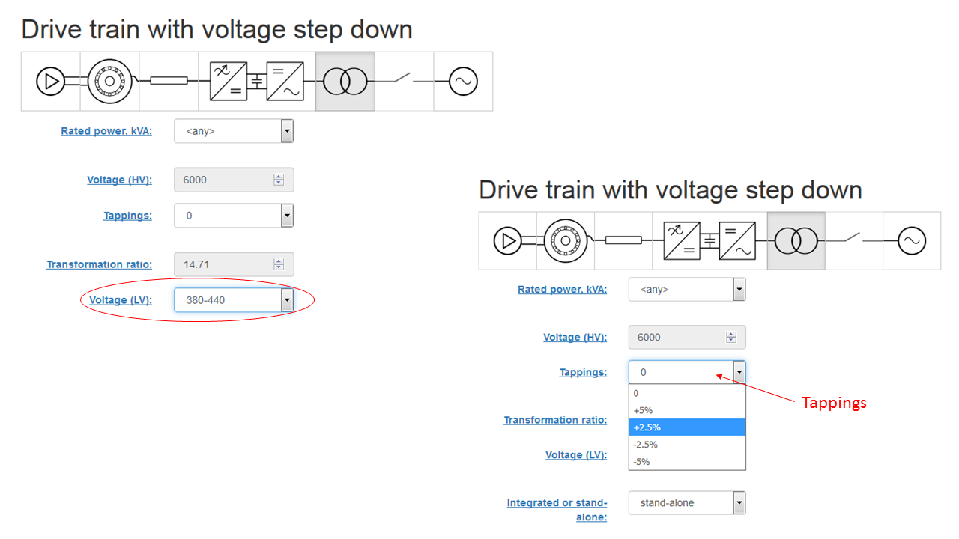Open the circled Voltage (LV) 380-440 dropdown
Screen dimensions: 959x539
(234, 300)
